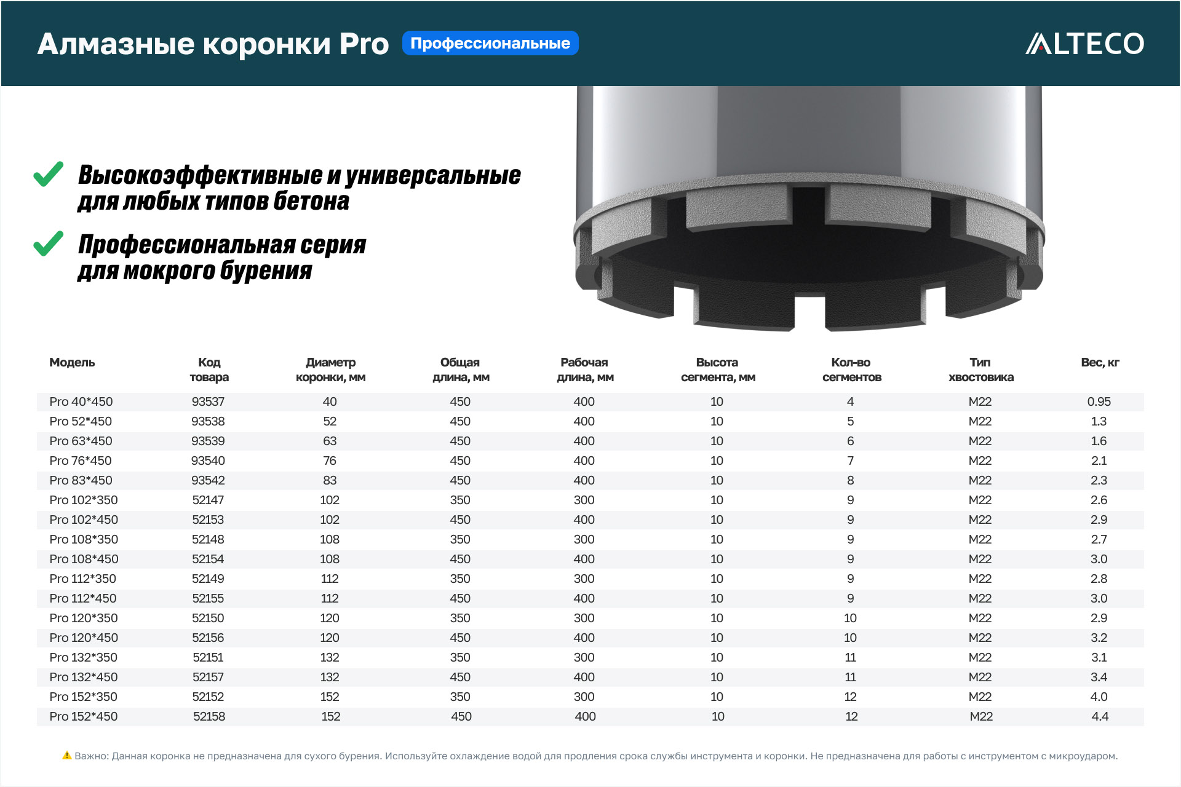Click the ALTECO logo

1084,44
